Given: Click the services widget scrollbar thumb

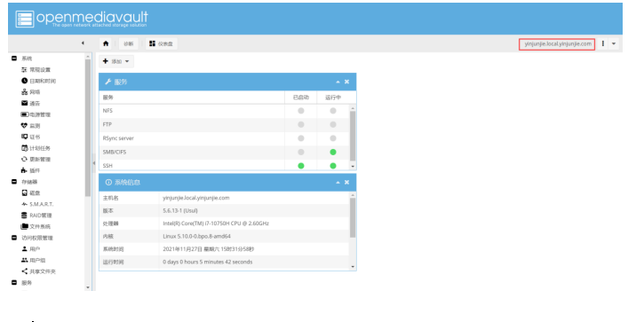Looking at the screenshot, I should 353,136.
